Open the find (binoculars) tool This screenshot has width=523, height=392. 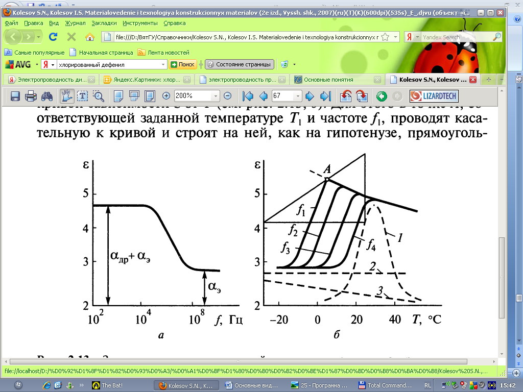[x=46, y=96]
